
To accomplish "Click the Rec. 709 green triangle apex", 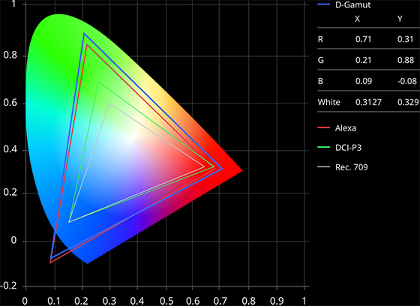I will pyautogui.click(x=109, y=103).
